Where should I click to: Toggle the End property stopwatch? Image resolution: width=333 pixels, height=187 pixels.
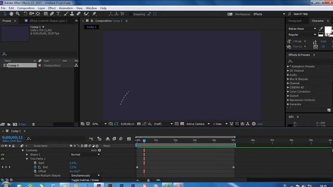tap(35, 167)
